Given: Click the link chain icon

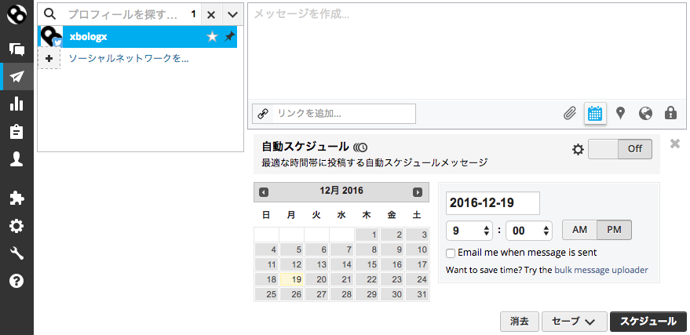Looking at the screenshot, I should point(263,114).
